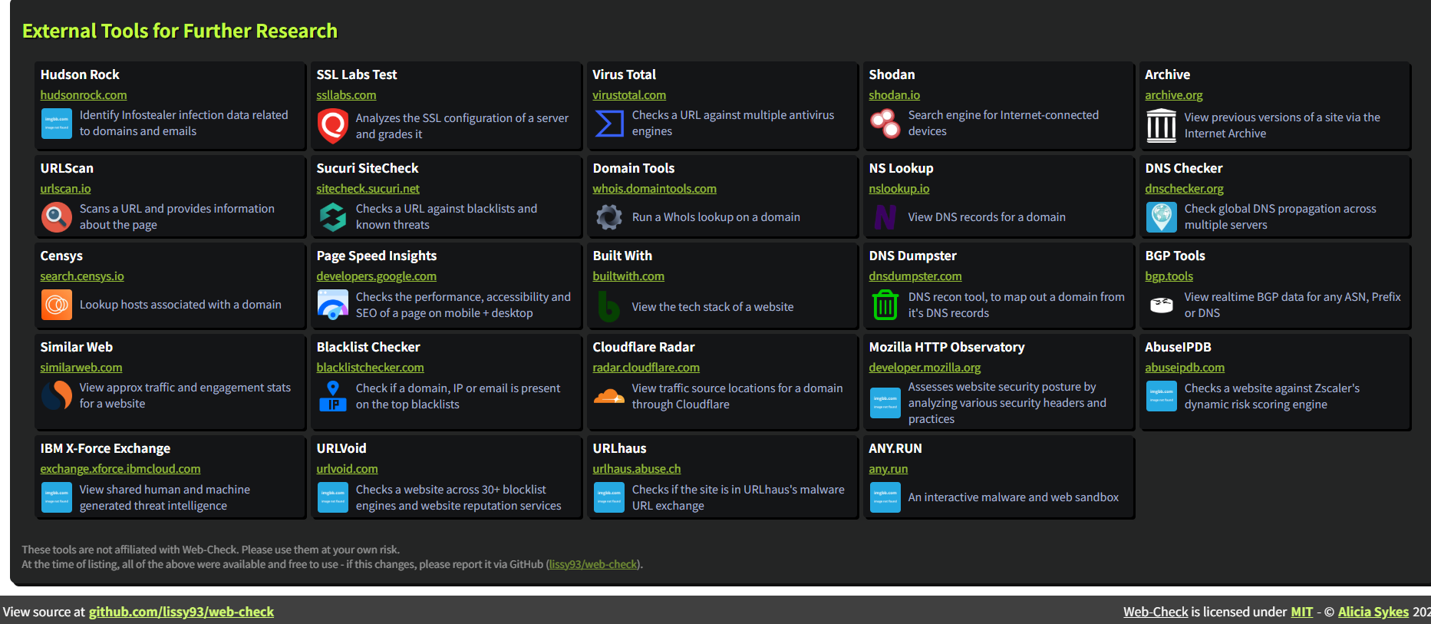Open the ssllabs.com link
The width and height of the screenshot is (1431, 624).
coord(346,95)
